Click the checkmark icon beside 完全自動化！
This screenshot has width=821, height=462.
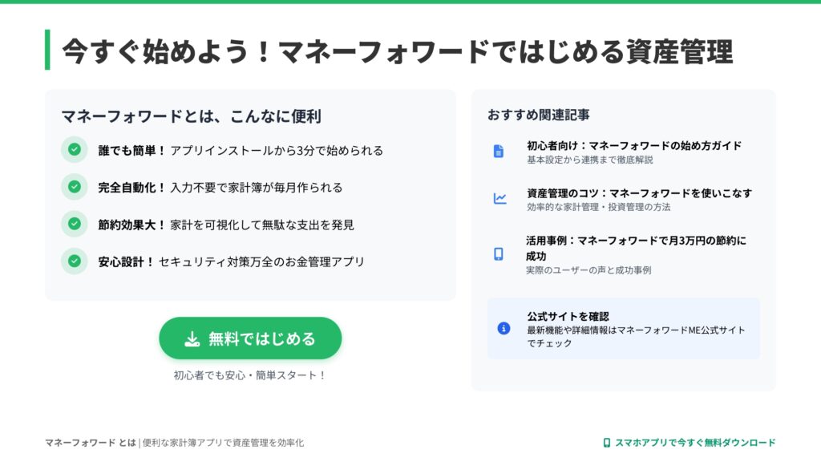pos(75,187)
